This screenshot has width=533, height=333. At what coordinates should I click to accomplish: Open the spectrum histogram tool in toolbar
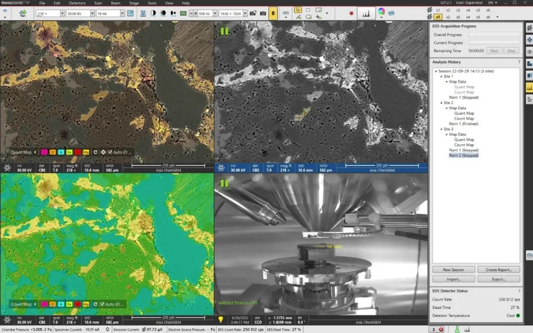[366, 13]
